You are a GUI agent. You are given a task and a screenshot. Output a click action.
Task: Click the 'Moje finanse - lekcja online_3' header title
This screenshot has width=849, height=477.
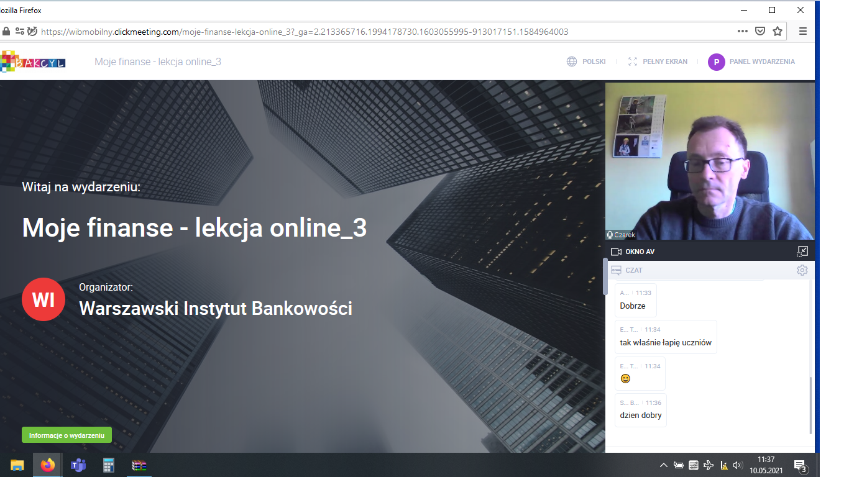coord(158,61)
